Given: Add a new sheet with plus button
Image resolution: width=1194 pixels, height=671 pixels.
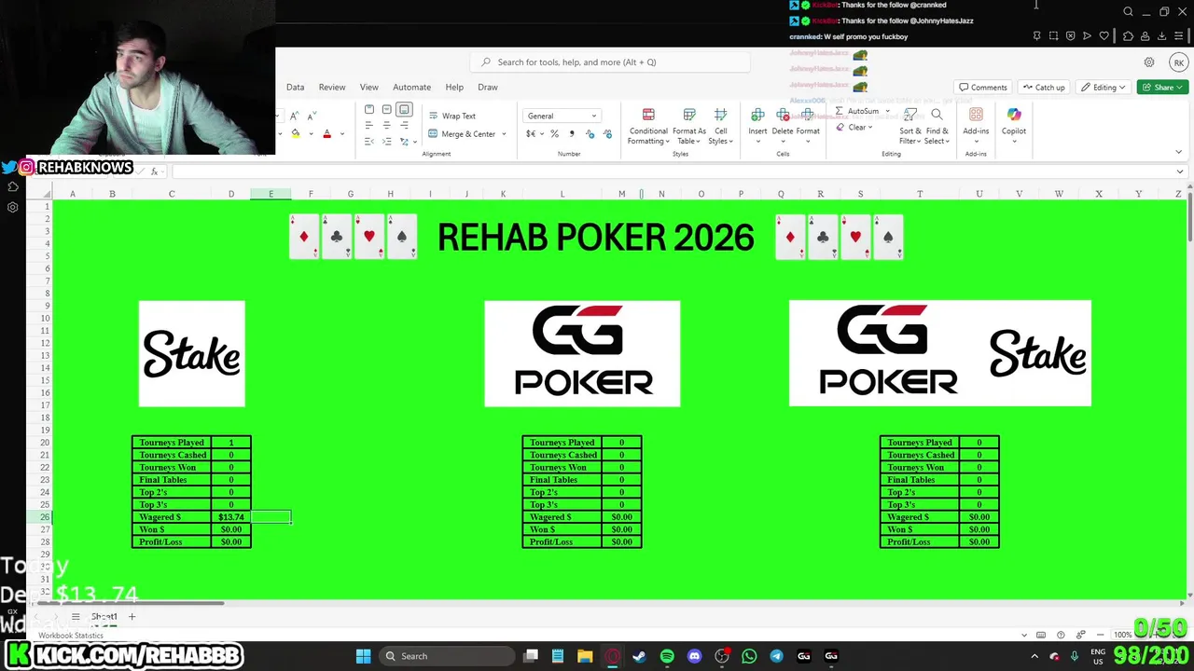Looking at the screenshot, I should click(x=132, y=616).
